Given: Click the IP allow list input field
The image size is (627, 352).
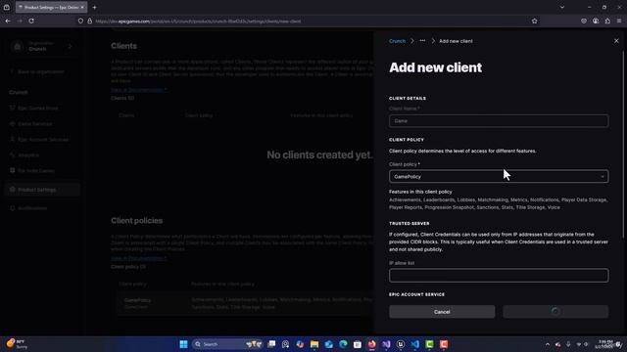Looking at the screenshot, I should (x=499, y=276).
